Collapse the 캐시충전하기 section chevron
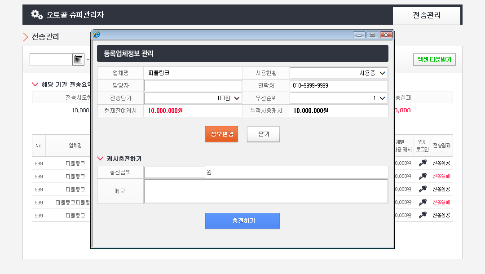 [x=101, y=159]
